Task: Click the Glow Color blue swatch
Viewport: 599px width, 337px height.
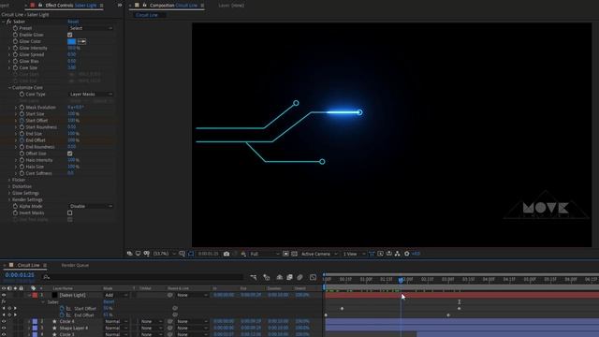Action: pos(71,41)
